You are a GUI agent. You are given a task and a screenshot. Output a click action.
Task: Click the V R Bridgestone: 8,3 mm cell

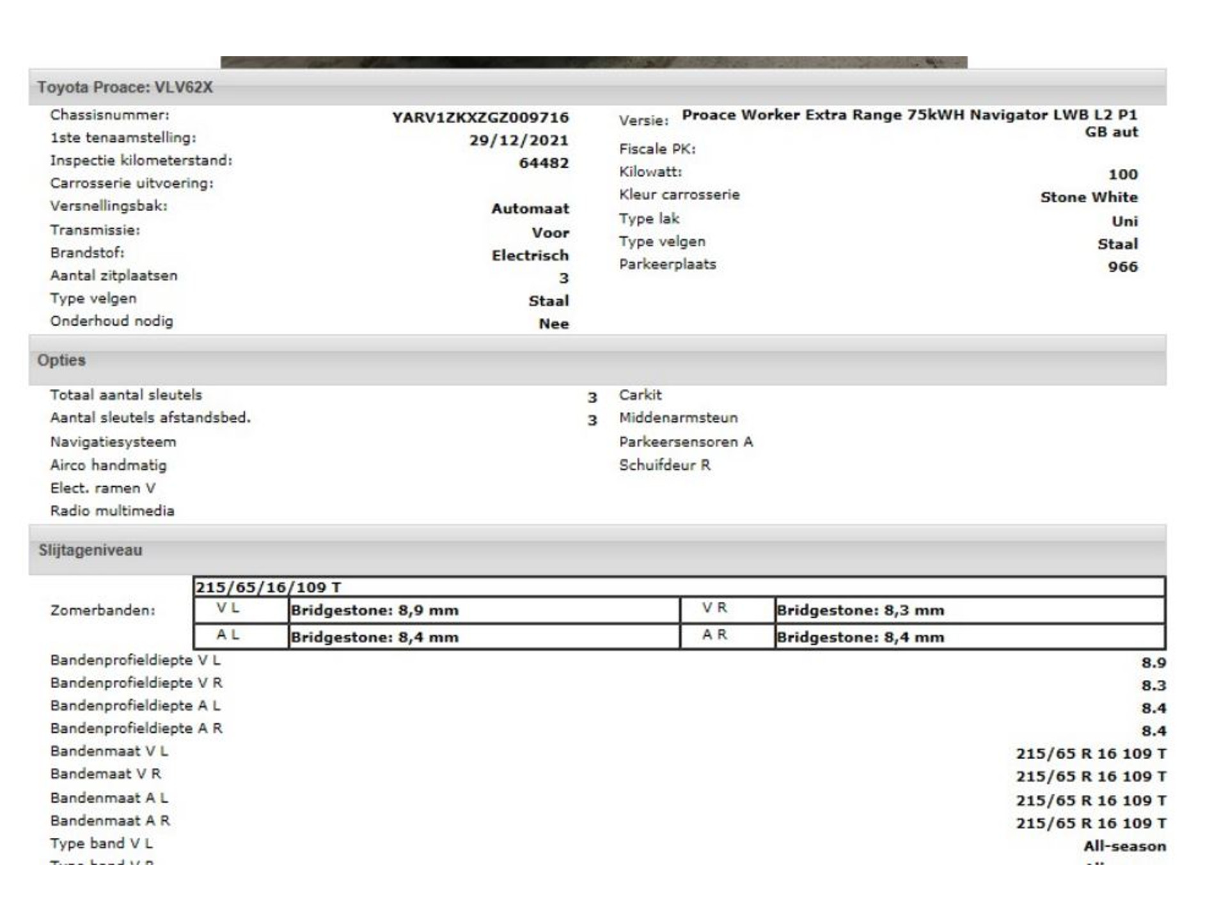click(970, 610)
